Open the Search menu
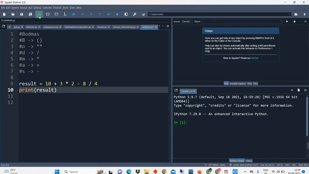 click(15, 8)
